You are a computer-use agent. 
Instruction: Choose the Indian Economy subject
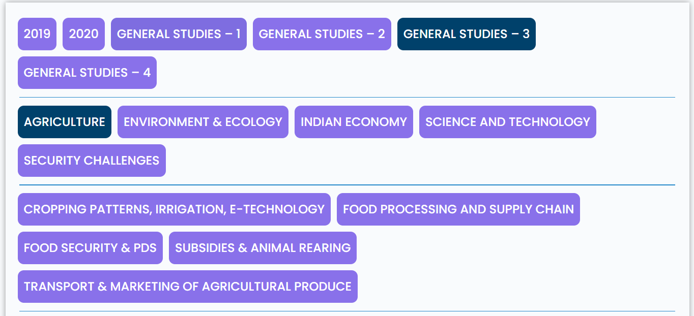[354, 122]
